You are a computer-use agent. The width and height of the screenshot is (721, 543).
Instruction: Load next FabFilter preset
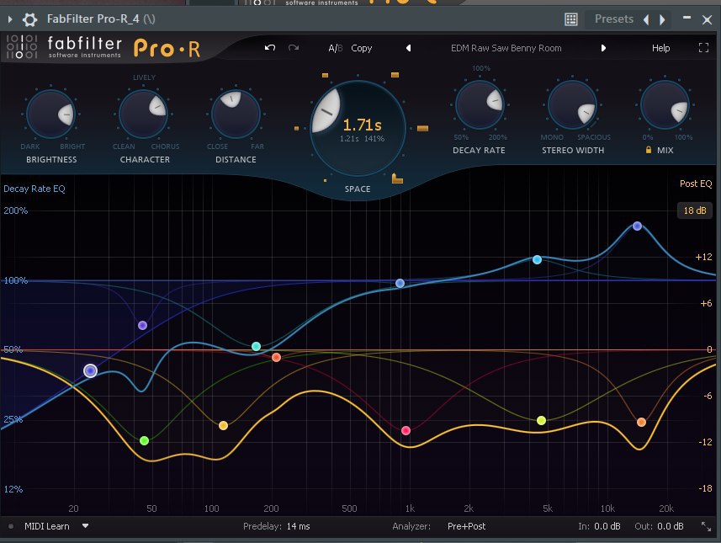pyautogui.click(x=603, y=48)
